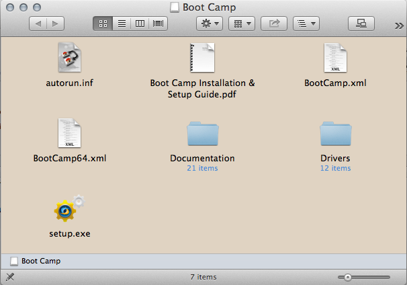
Task: Click the BootCamp.xml file name
Action: pyautogui.click(x=335, y=83)
